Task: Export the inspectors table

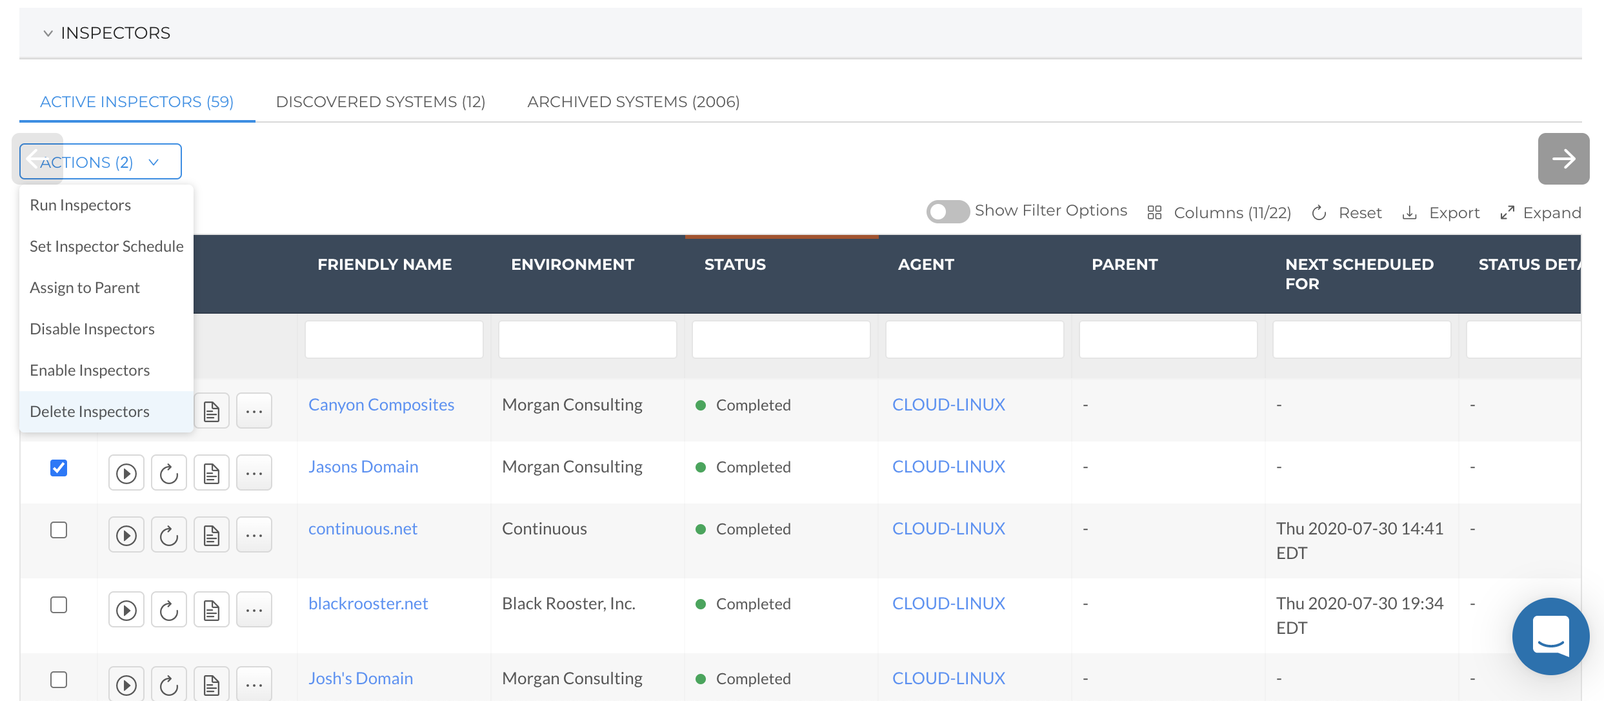Action: [1441, 213]
